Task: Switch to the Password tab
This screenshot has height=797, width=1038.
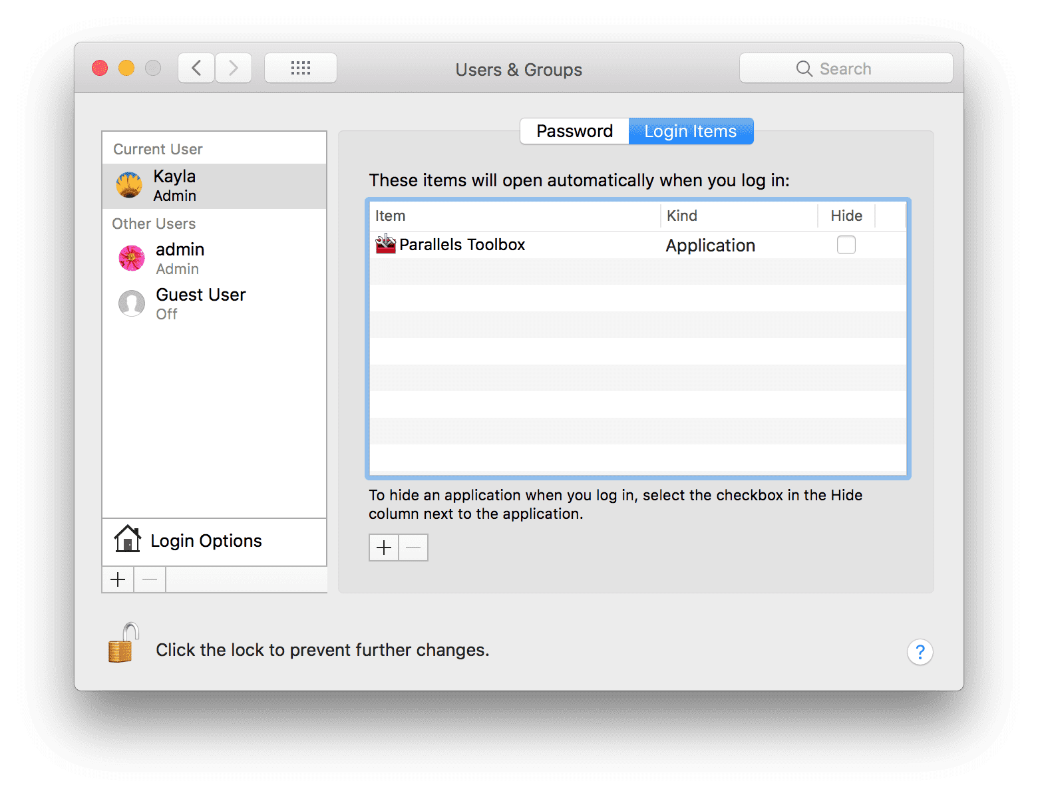Action: click(574, 131)
